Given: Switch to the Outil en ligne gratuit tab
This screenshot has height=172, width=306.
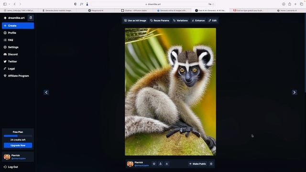Looking at the screenshot, I should [249, 11].
